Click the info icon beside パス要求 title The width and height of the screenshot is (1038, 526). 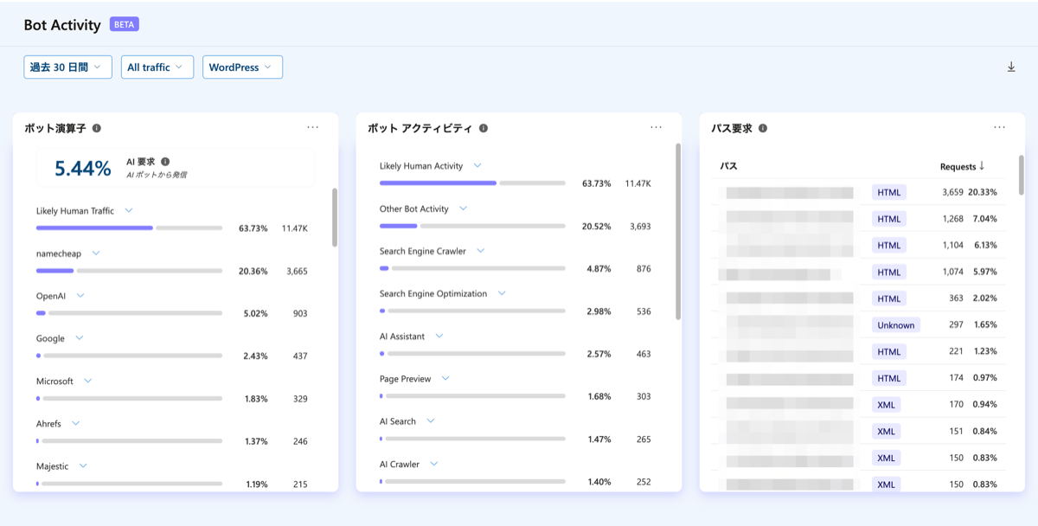point(762,126)
